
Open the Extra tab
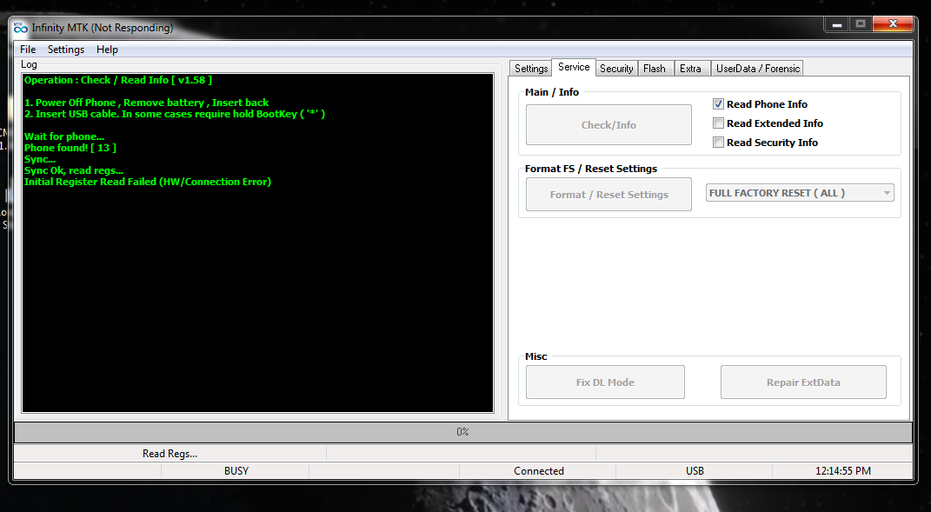(x=690, y=69)
